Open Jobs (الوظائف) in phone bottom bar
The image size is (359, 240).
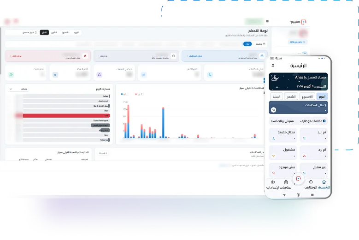[311, 185]
